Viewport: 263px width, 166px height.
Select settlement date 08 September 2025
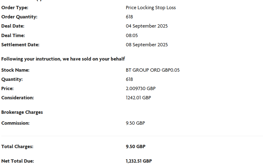click(147, 45)
